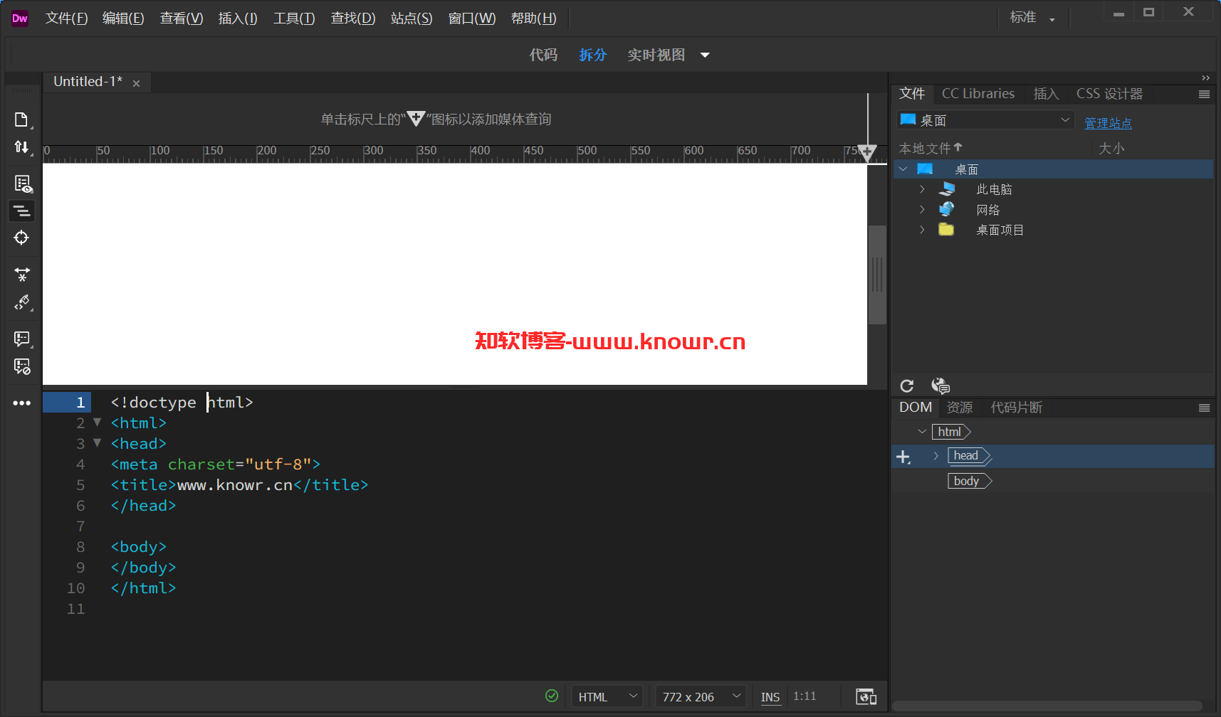Collapse the html tag fold arrow on line 2
The image size is (1221, 717).
[98, 423]
